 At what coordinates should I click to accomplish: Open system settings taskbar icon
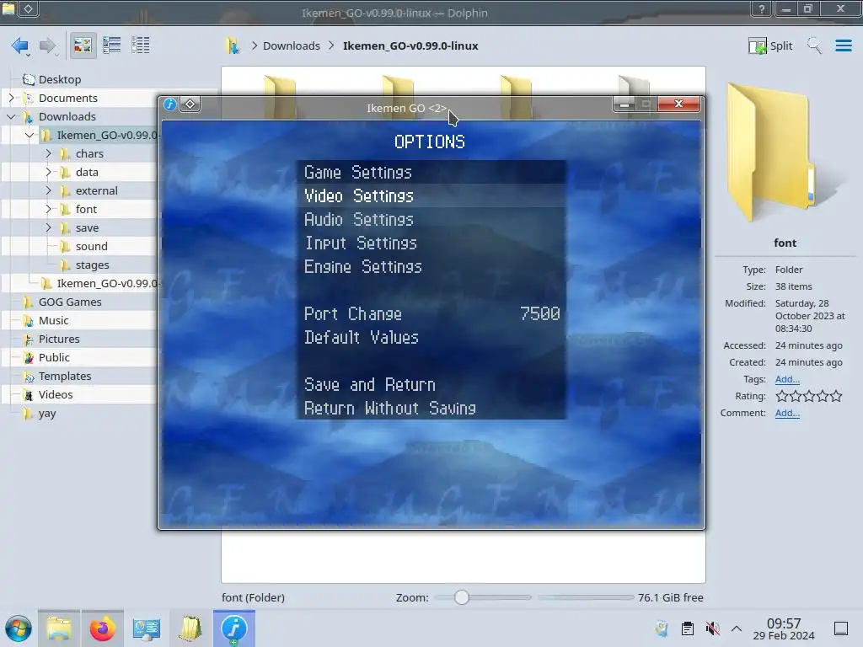146,628
